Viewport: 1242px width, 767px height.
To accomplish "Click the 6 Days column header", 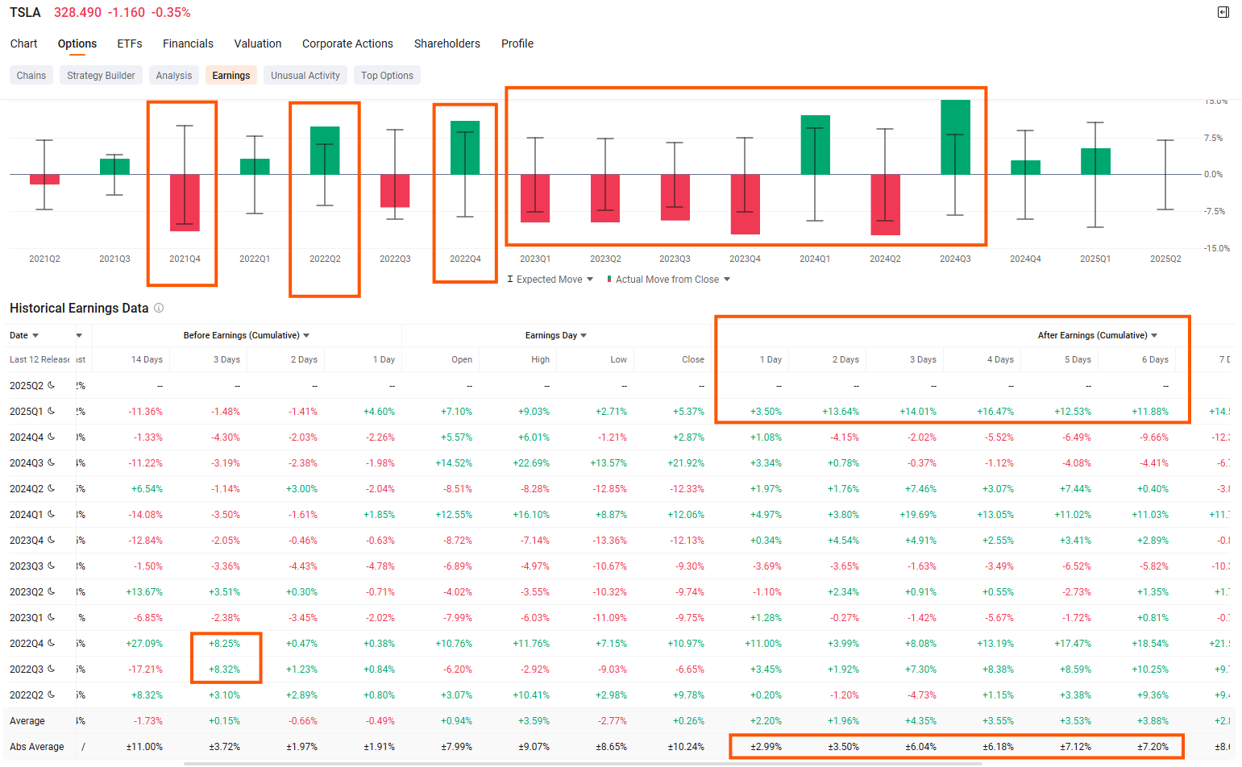I will coord(1155,359).
